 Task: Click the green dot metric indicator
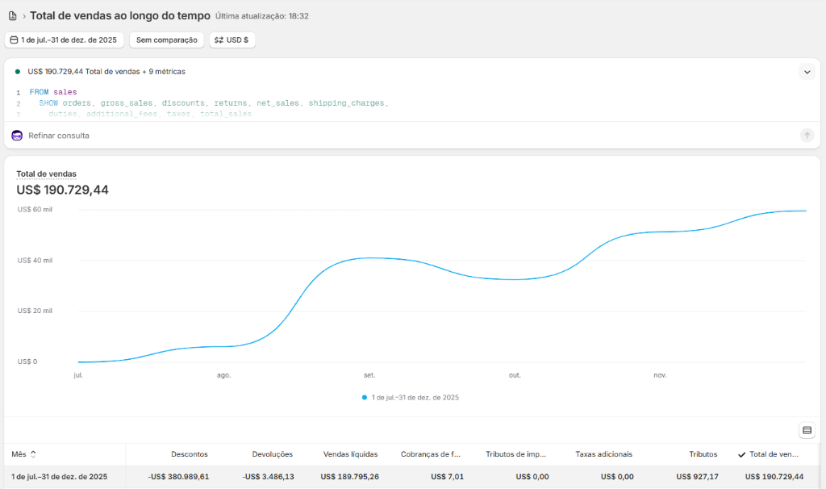(x=18, y=72)
